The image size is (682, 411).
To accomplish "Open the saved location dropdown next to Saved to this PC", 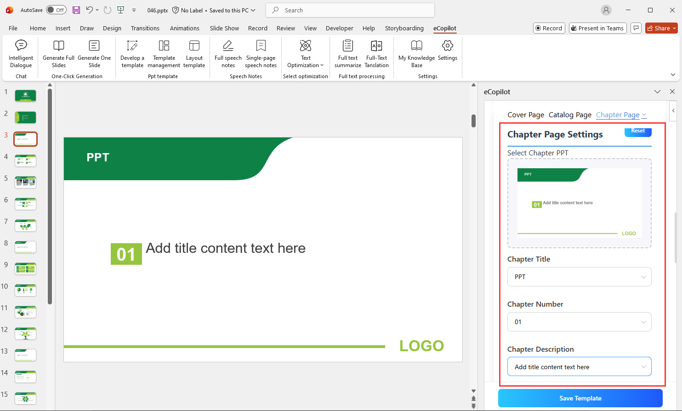I will pyautogui.click(x=253, y=10).
